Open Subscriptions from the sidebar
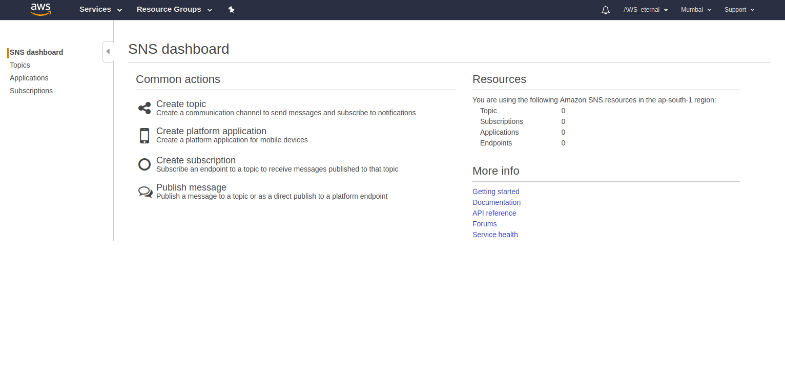Viewport: 785px width, 380px height. [31, 91]
